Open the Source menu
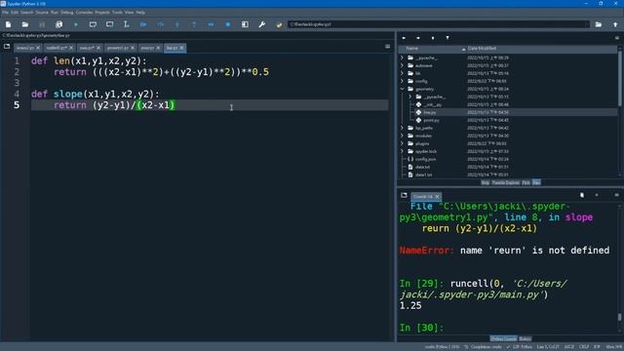The image size is (624, 351). (x=42, y=13)
